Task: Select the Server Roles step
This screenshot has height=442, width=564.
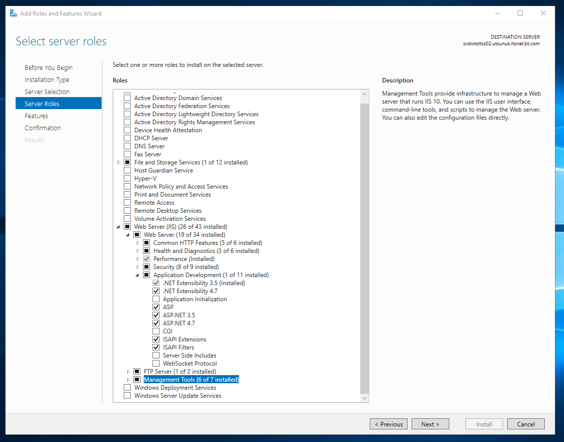Action: (59, 104)
